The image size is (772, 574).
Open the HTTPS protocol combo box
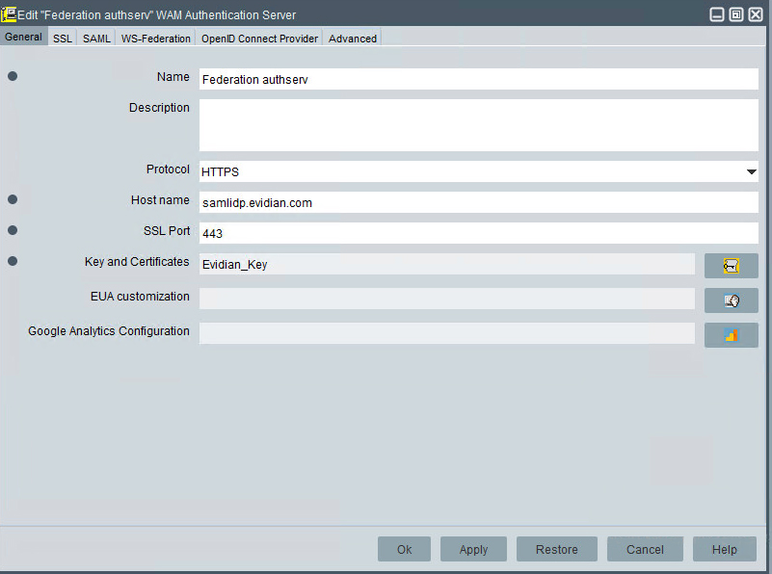(x=472, y=172)
